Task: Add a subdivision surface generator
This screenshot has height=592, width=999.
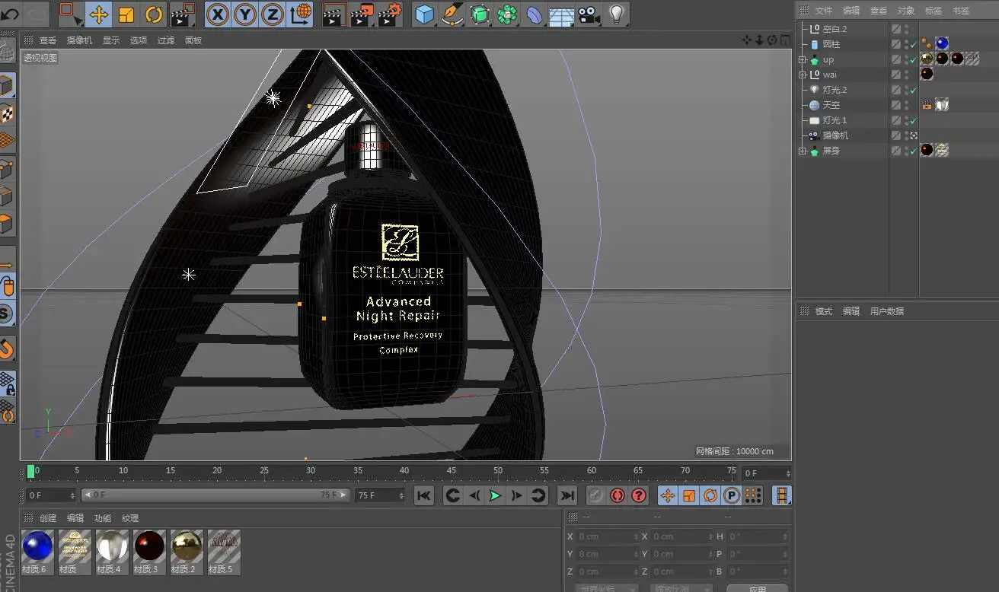Action: pyautogui.click(x=480, y=14)
